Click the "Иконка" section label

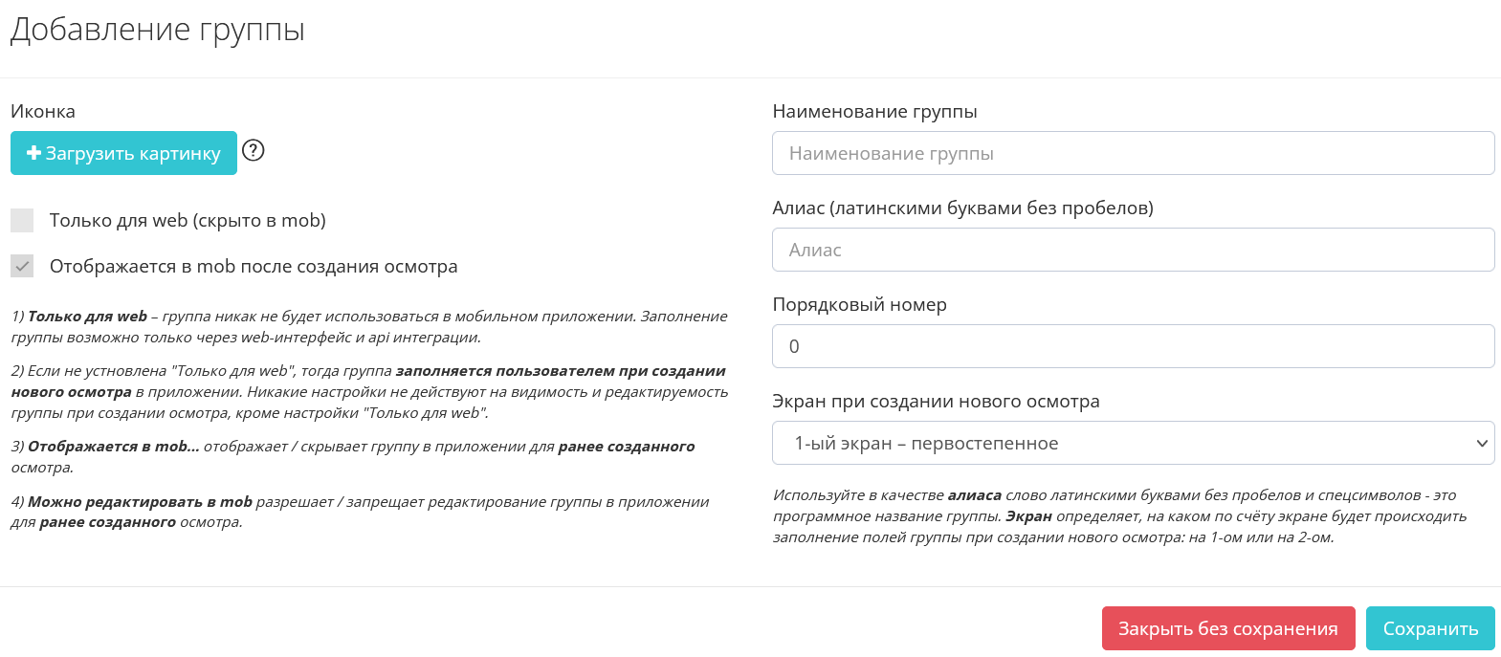43,111
